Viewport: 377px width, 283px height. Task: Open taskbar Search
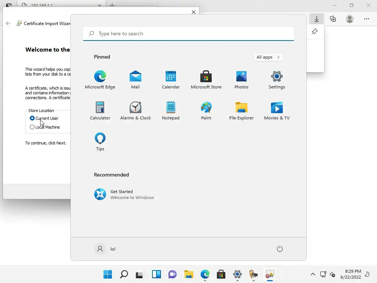[x=124, y=274]
